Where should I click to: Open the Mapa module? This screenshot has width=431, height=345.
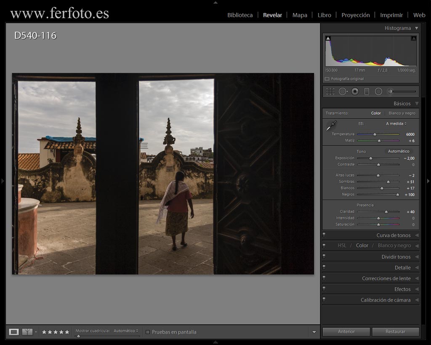[x=300, y=15]
